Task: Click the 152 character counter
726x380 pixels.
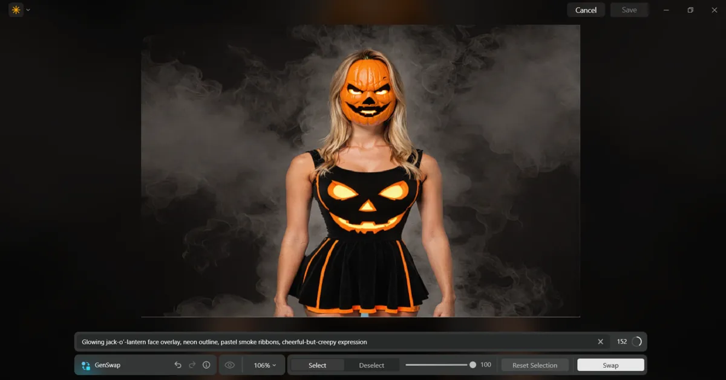Action: 621,341
